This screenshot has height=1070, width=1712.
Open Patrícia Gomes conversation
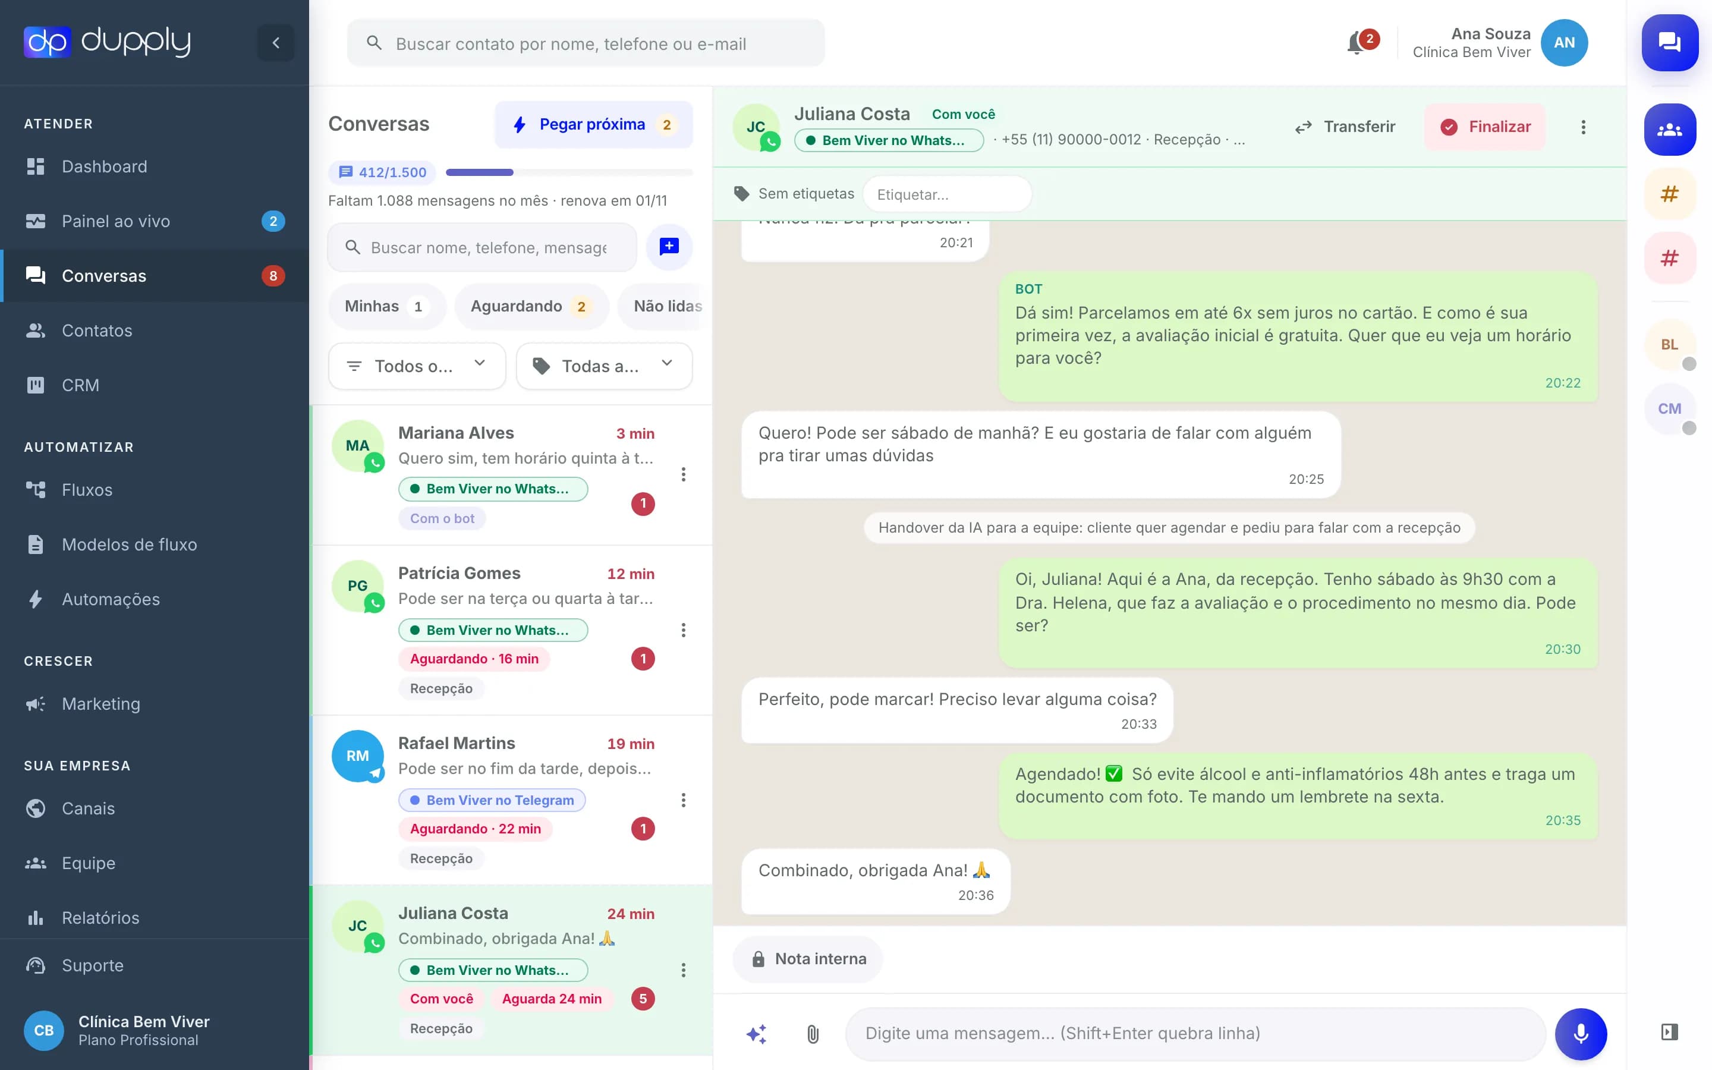point(511,631)
